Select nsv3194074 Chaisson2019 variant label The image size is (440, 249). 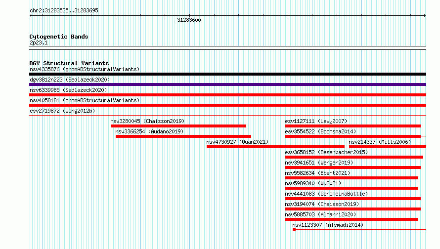322,204
